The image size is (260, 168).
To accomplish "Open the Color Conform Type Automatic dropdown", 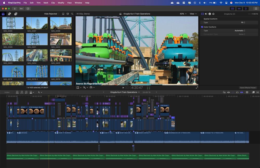I will point(240,31).
